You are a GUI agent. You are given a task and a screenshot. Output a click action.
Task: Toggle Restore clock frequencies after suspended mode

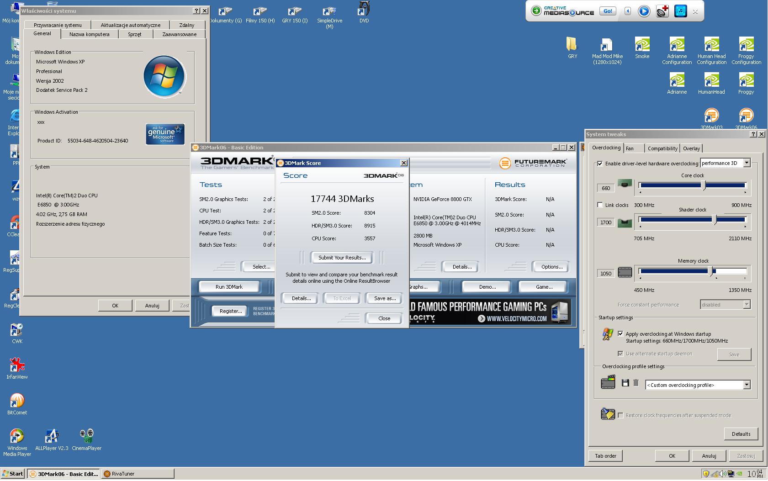(x=620, y=415)
